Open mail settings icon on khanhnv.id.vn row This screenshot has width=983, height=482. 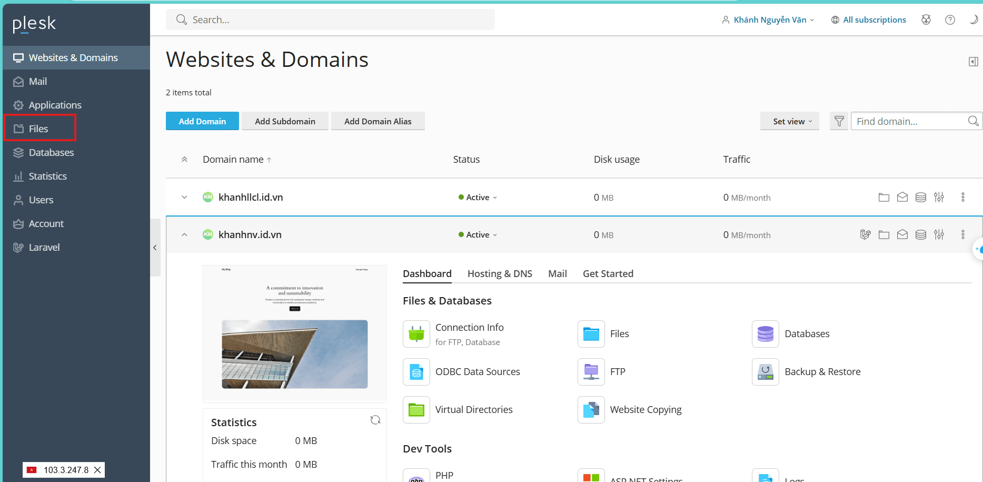[x=902, y=234]
